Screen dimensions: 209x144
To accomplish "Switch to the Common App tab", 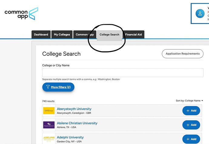I will 85,35.
